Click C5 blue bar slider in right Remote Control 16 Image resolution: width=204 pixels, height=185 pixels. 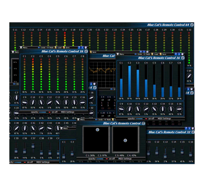pyautogui.click(x=154, y=81)
